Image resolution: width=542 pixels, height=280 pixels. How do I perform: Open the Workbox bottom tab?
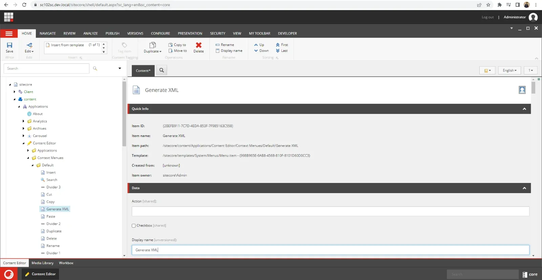[x=66, y=263]
